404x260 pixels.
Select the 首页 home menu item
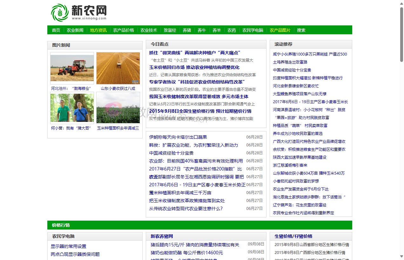pos(56,30)
